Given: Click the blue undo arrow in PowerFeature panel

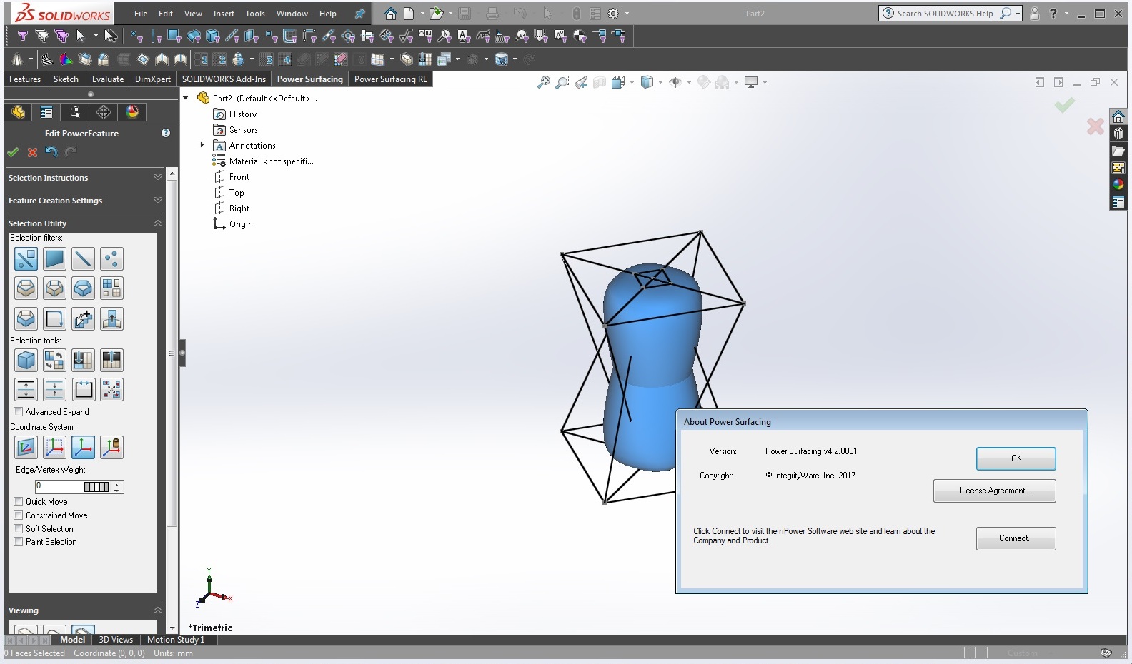Looking at the screenshot, I should point(51,151).
